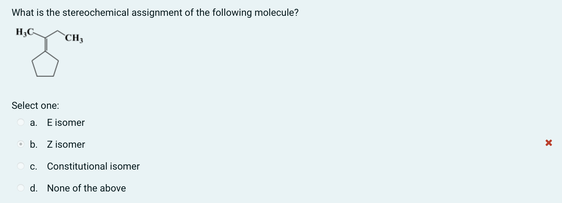Click the red X incorrect-answer icon
Screen dimensions: 562x203
pyautogui.click(x=549, y=143)
